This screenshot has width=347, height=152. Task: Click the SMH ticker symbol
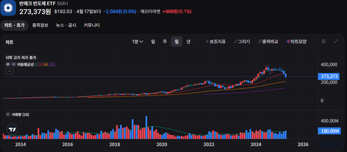(x=62, y=4)
